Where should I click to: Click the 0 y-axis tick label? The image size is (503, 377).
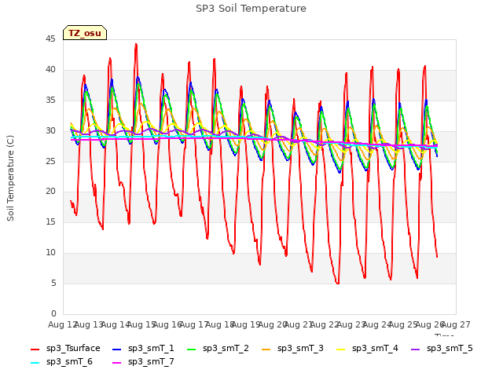[53, 313]
